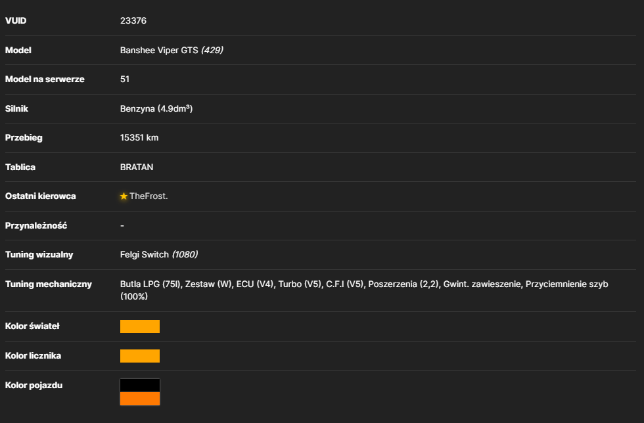Image resolution: width=644 pixels, height=423 pixels.
Task: Click the Tuning mechaniczny row label
Action: tap(49, 284)
